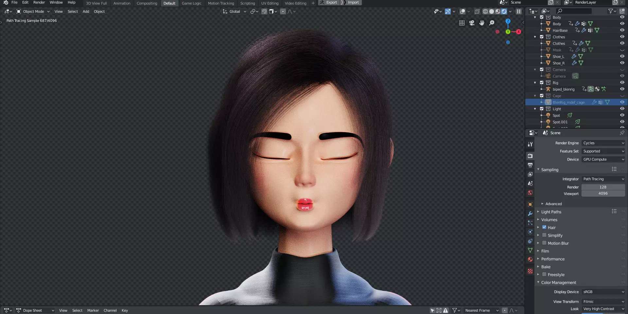The width and height of the screenshot is (628, 314).
Task: Toggle viewport gizmos display
Action: (448, 11)
